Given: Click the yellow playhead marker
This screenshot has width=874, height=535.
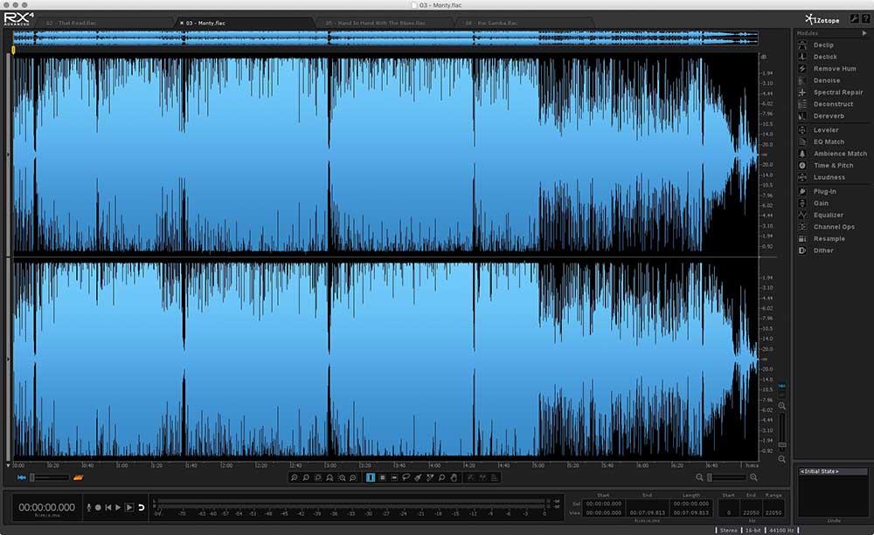Looking at the screenshot, I should (x=13, y=50).
